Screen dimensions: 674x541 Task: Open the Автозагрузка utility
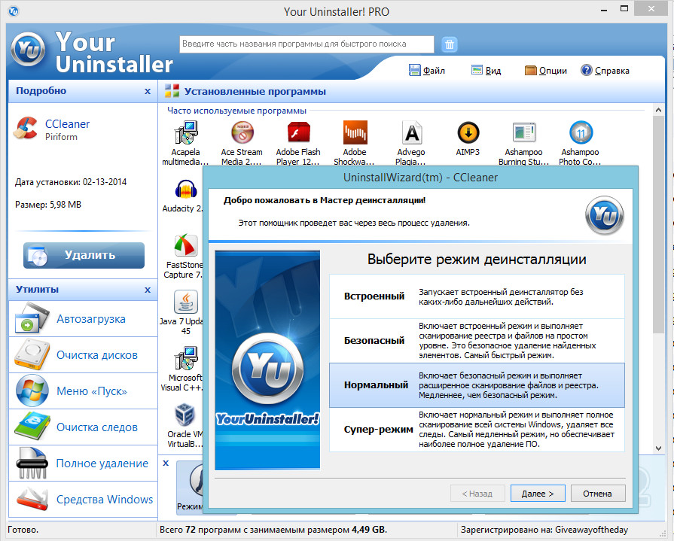point(83,318)
